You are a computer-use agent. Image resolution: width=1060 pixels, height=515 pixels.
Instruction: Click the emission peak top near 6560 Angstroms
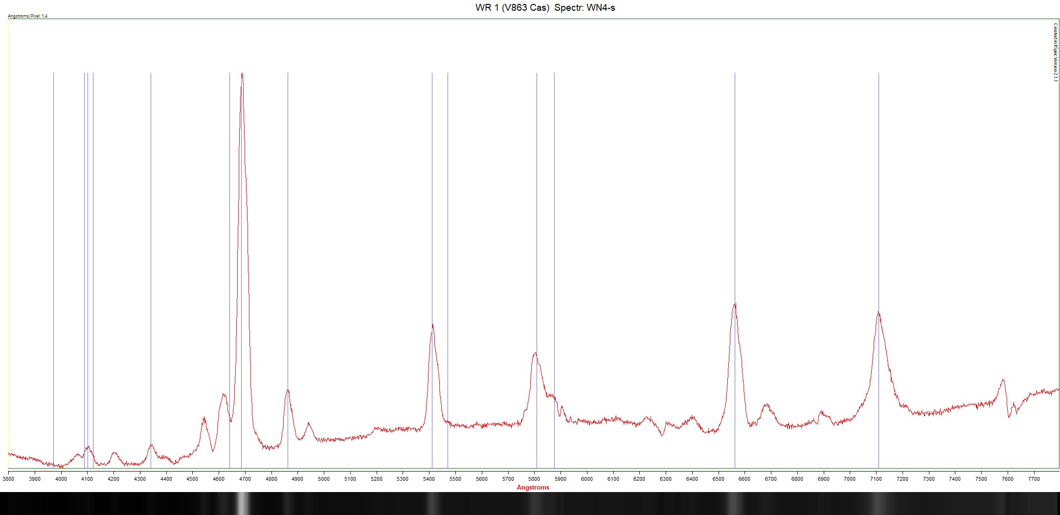[x=735, y=305]
